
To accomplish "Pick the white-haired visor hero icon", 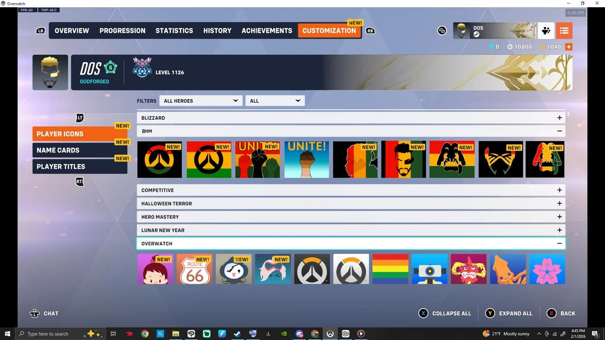I will click(273, 269).
